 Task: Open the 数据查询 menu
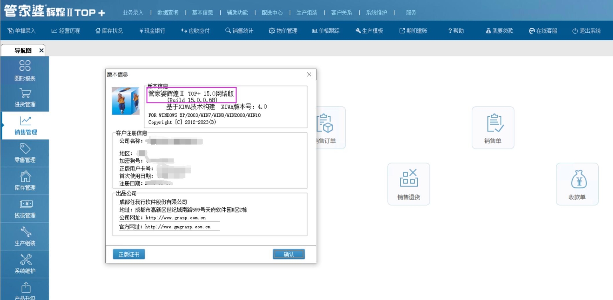168,12
